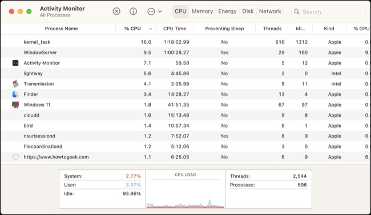
Task: Sort by CPU Time column header
Action: click(x=175, y=29)
